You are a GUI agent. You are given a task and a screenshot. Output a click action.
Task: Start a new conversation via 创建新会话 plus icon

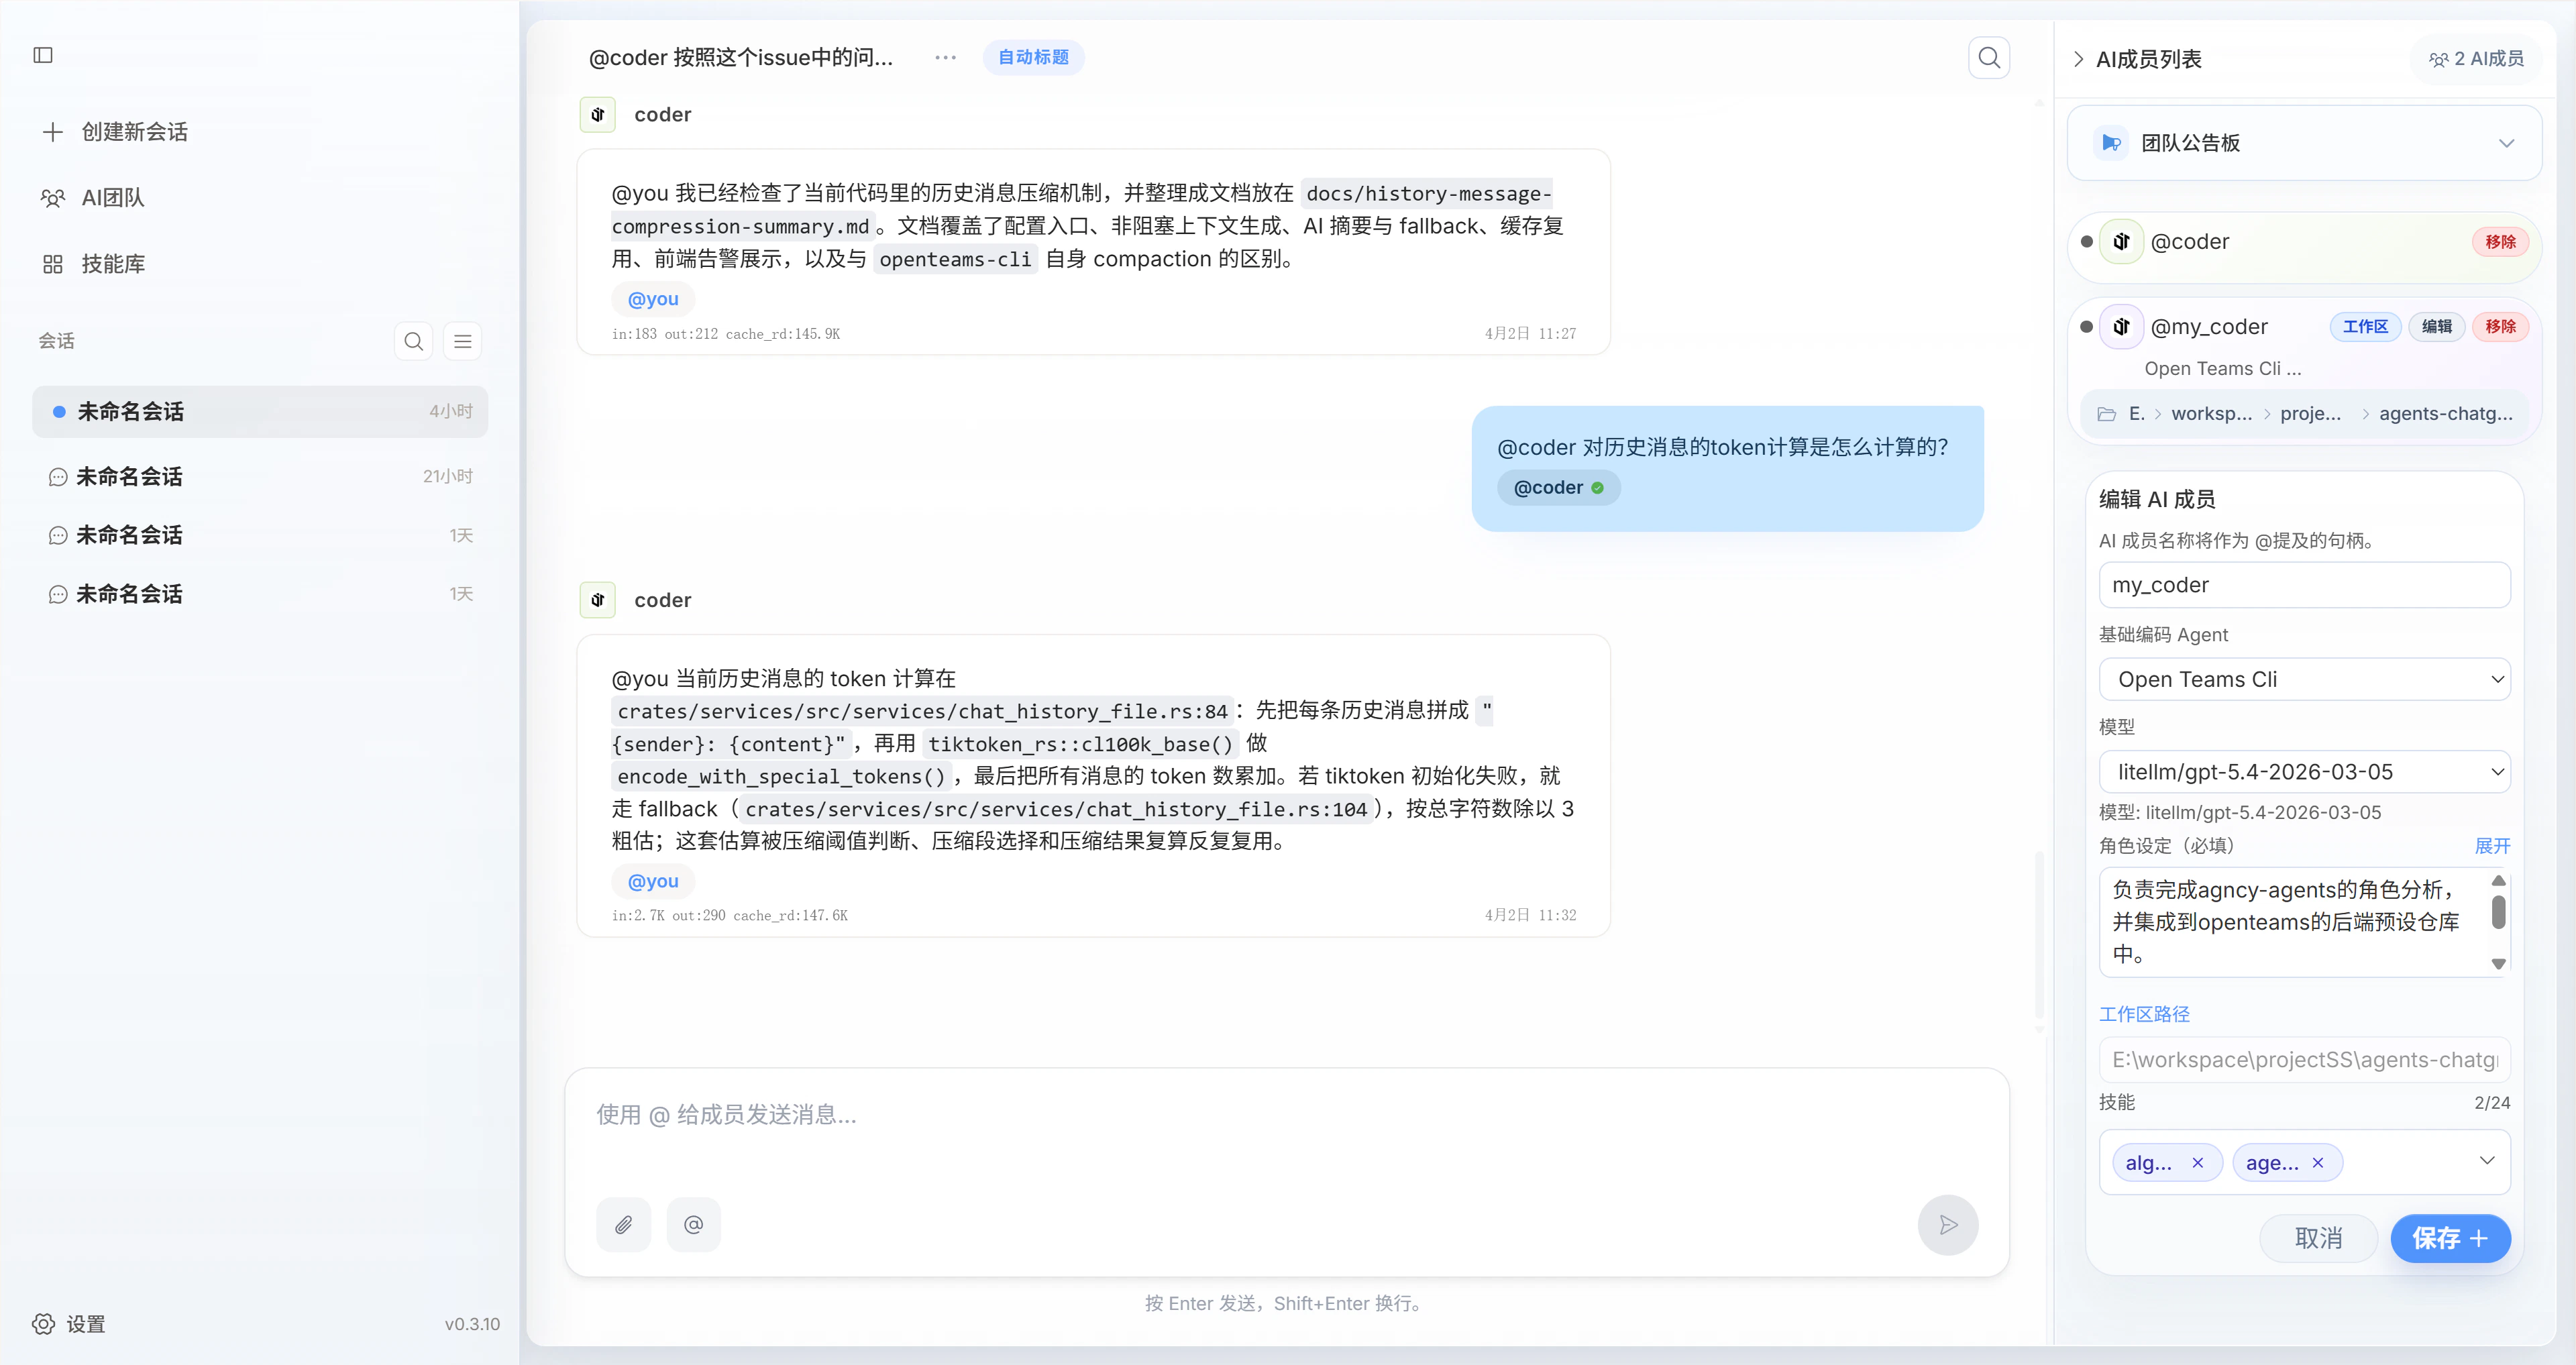point(52,131)
